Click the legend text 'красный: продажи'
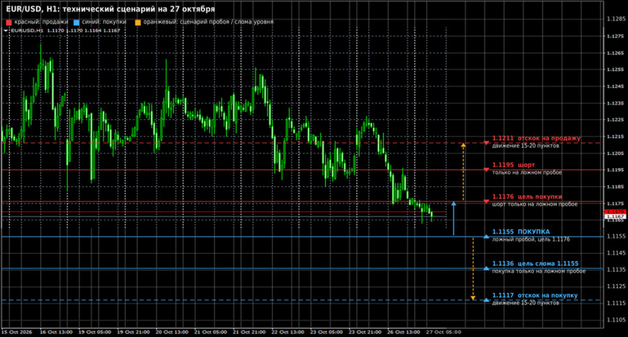Viewport: 628px width, 337px height. point(41,22)
